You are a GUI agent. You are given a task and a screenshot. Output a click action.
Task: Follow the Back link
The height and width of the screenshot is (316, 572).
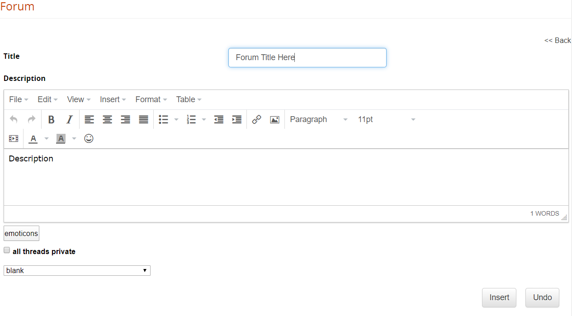click(558, 40)
